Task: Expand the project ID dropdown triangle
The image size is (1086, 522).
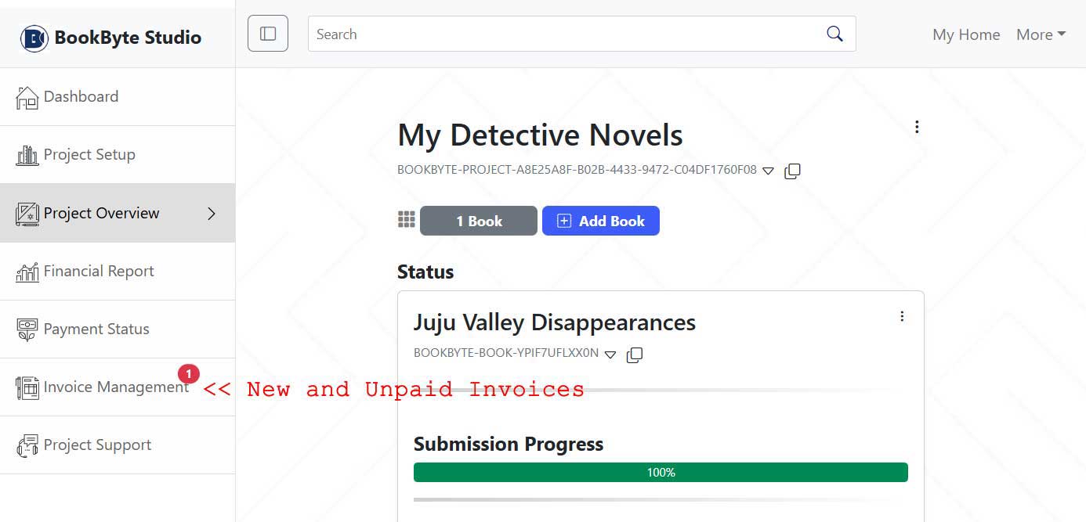Action: [x=768, y=171]
